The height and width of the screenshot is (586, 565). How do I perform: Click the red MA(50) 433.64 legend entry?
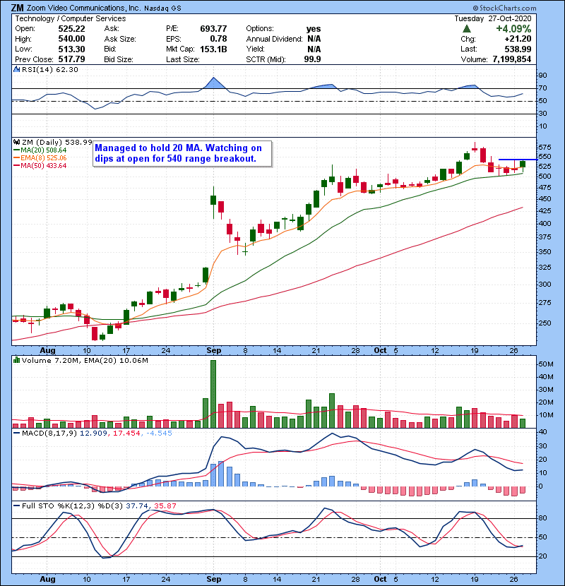40,165
